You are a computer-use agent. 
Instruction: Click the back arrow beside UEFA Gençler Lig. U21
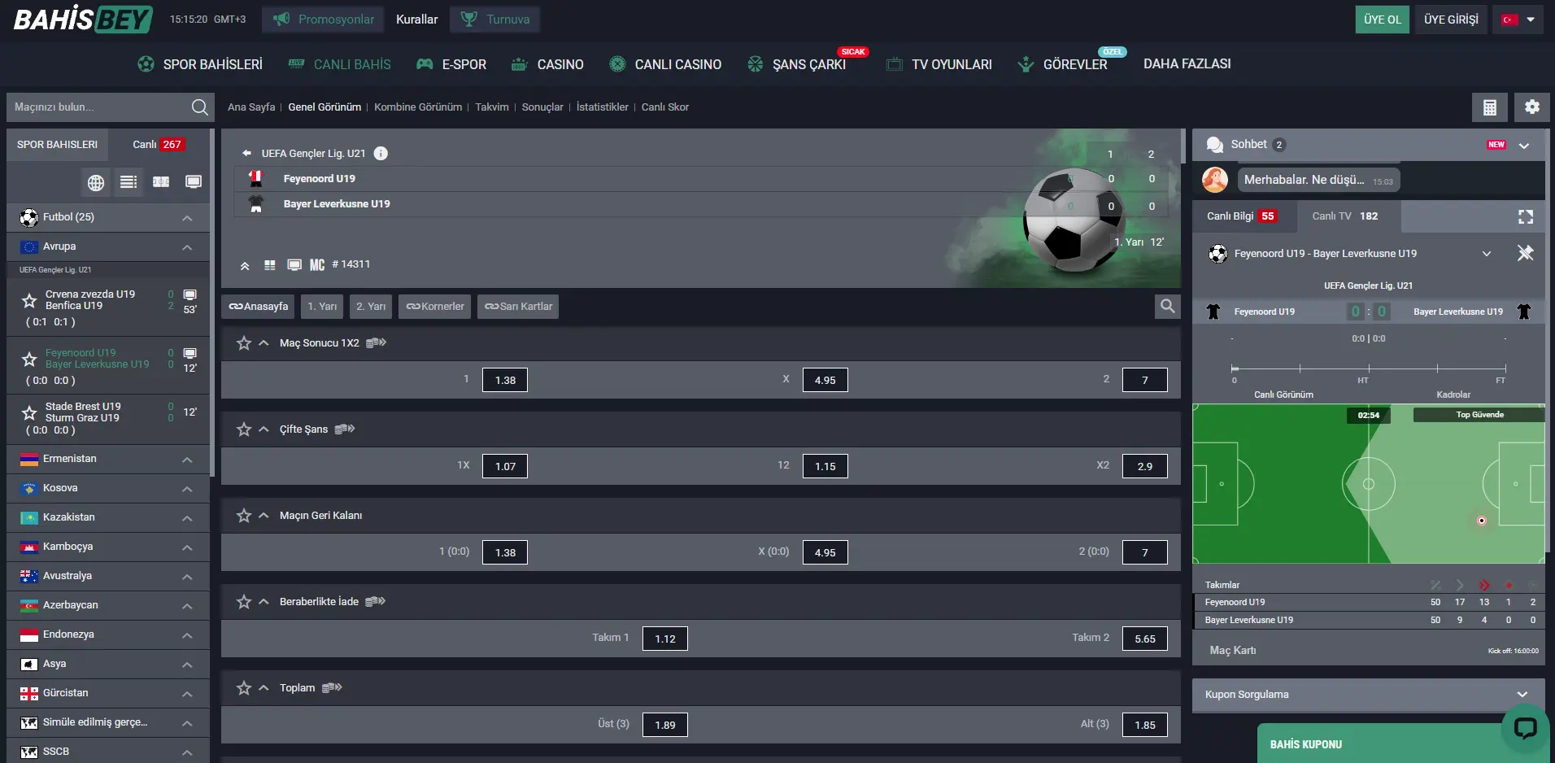246,153
